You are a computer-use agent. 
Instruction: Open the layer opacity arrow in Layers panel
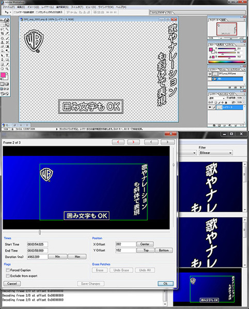click(244, 98)
